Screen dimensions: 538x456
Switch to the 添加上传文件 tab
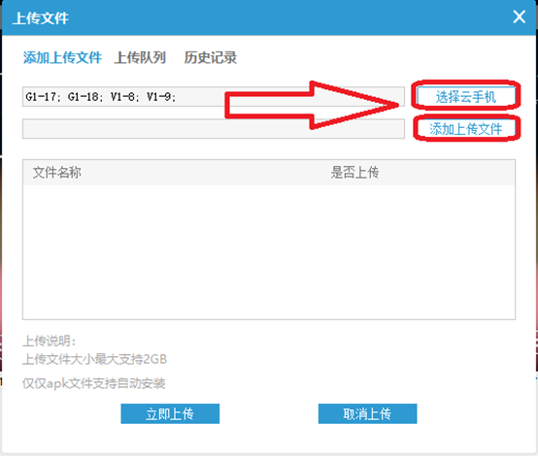pos(62,57)
